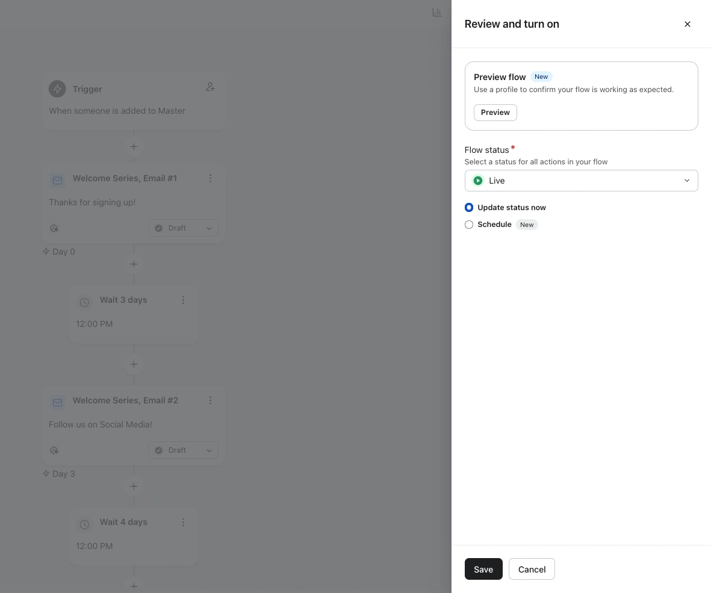Image resolution: width=711 pixels, height=593 pixels.
Task: Click the smart sending icon on Email #1
Action: 54,228
